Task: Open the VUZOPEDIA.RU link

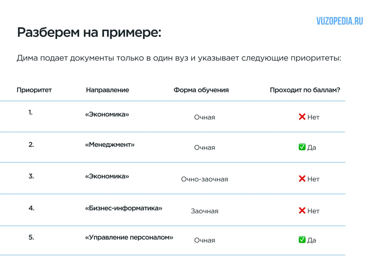Action: (x=340, y=21)
